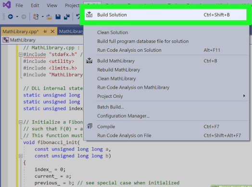Open the MathLibrary scope dropdown
This screenshot has width=252, height=187.
point(43,40)
